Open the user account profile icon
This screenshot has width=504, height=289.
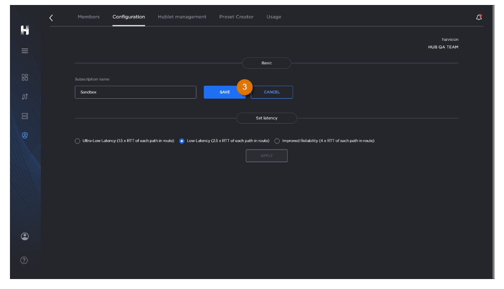[24, 237]
